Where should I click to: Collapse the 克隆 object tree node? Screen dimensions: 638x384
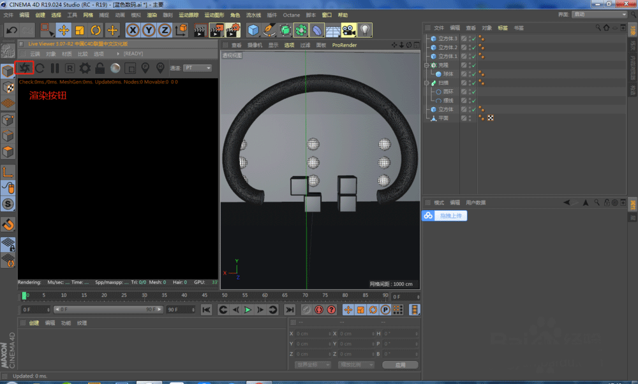(426, 65)
